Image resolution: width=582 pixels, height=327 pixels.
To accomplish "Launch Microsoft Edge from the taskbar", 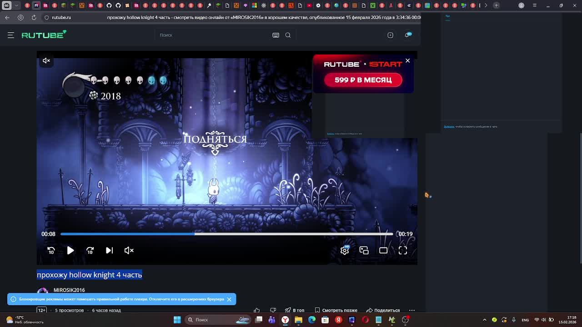I will [x=312, y=320].
